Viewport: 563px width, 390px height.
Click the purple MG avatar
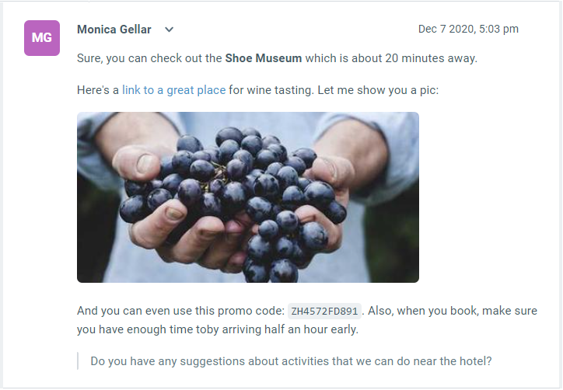tap(42, 37)
